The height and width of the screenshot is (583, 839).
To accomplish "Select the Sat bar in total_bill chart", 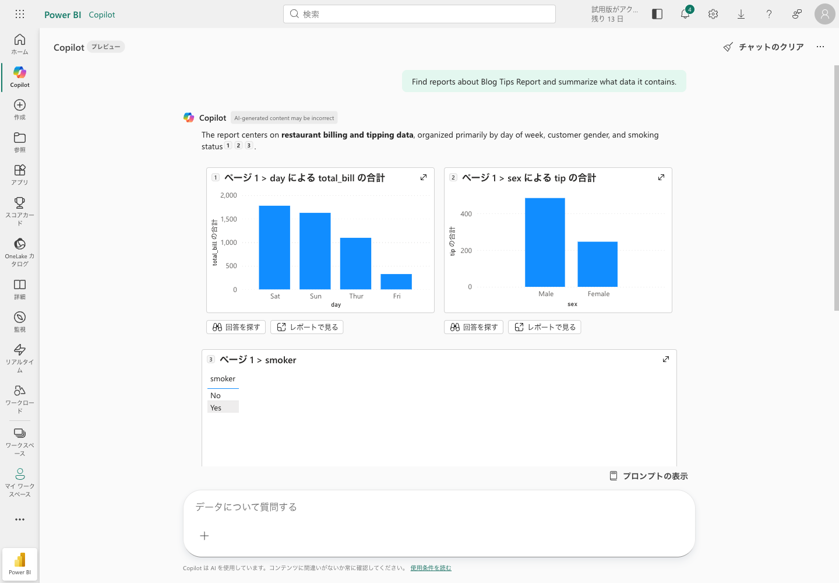I will click(274, 247).
